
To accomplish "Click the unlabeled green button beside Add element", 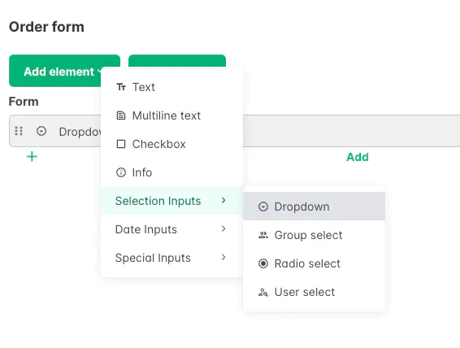I will tap(177, 60).
